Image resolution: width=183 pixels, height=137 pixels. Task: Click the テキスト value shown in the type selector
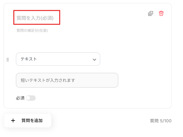[x=29, y=59]
